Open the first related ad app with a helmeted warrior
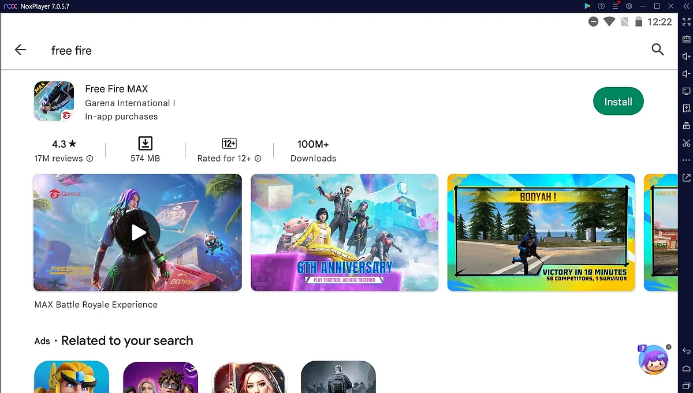Image resolution: width=693 pixels, height=393 pixels. pyautogui.click(x=72, y=377)
